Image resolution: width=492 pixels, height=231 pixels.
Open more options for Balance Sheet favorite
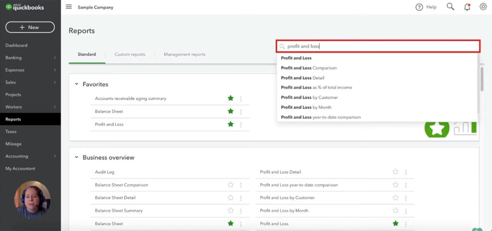coord(241,111)
